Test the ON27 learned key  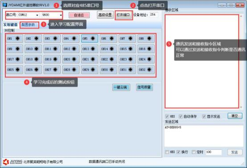(52, 70)
